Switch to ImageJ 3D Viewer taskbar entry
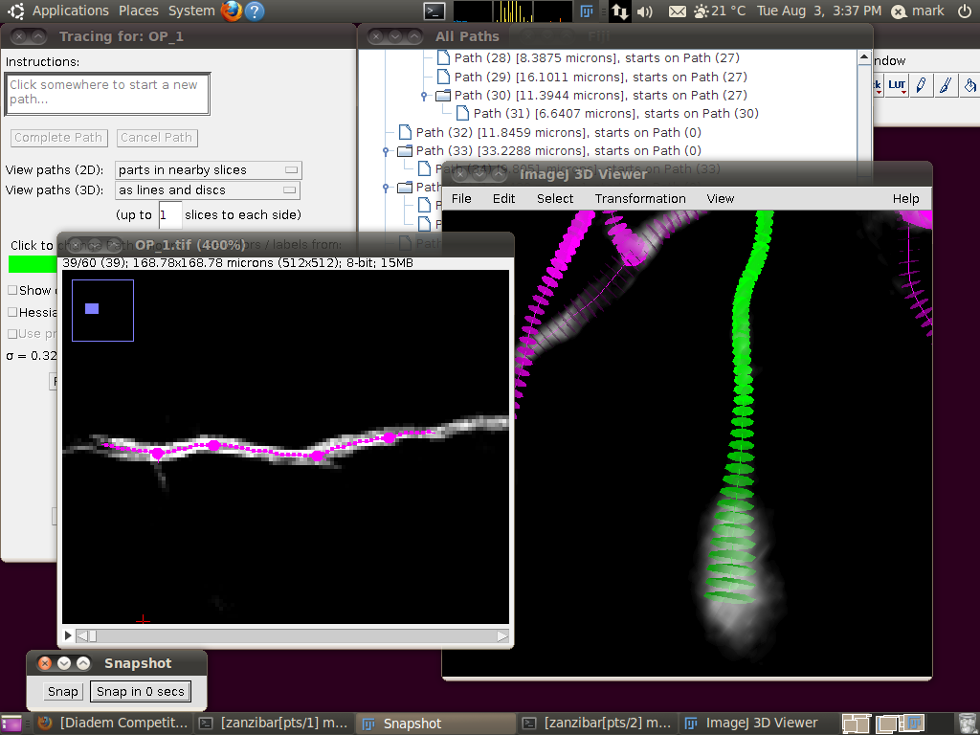 (x=758, y=724)
